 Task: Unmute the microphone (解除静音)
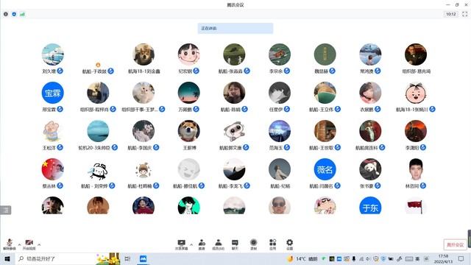(10, 244)
